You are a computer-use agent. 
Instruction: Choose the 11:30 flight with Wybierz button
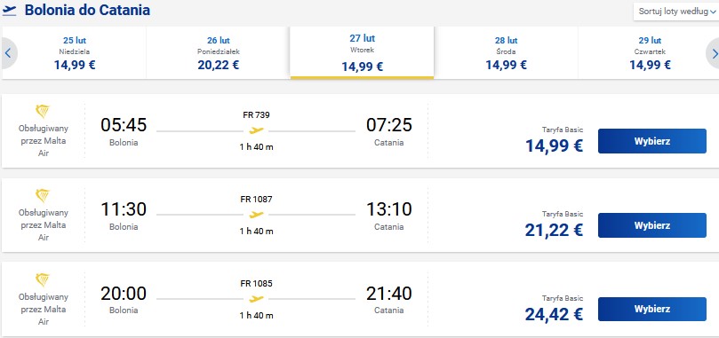coord(652,225)
